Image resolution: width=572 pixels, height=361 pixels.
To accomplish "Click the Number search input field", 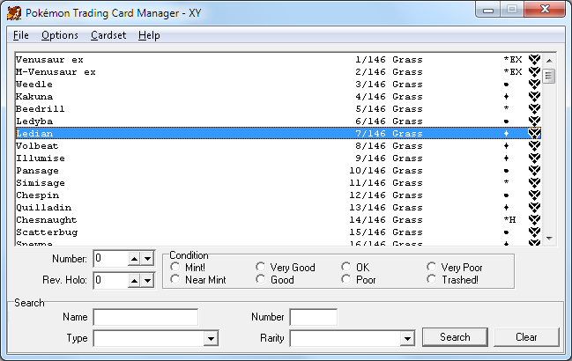I will [314, 317].
